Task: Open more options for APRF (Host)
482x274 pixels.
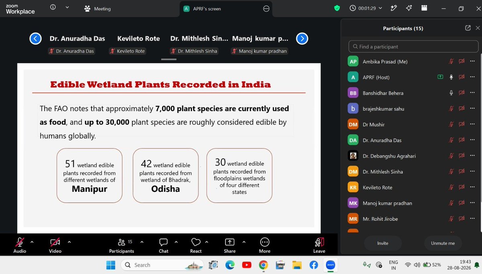Action: [472, 77]
